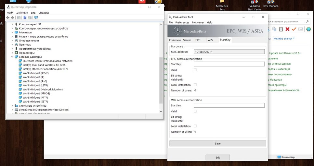Click the paste clipboard icon in Control Panel
The height and width of the screenshot is (166, 314).
[x=281, y=29]
